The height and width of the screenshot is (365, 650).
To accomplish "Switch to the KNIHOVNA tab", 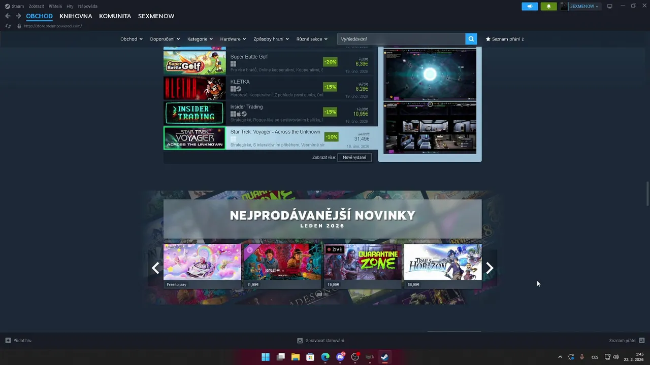I will pos(76,16).
